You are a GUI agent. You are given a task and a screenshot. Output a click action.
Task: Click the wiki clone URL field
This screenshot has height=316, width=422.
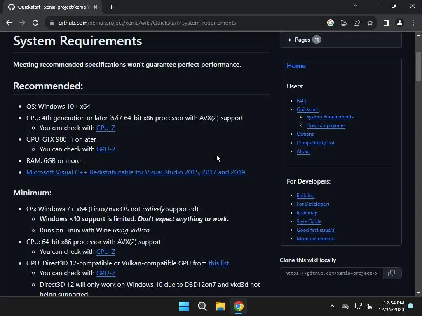click(x=331, y=273)
